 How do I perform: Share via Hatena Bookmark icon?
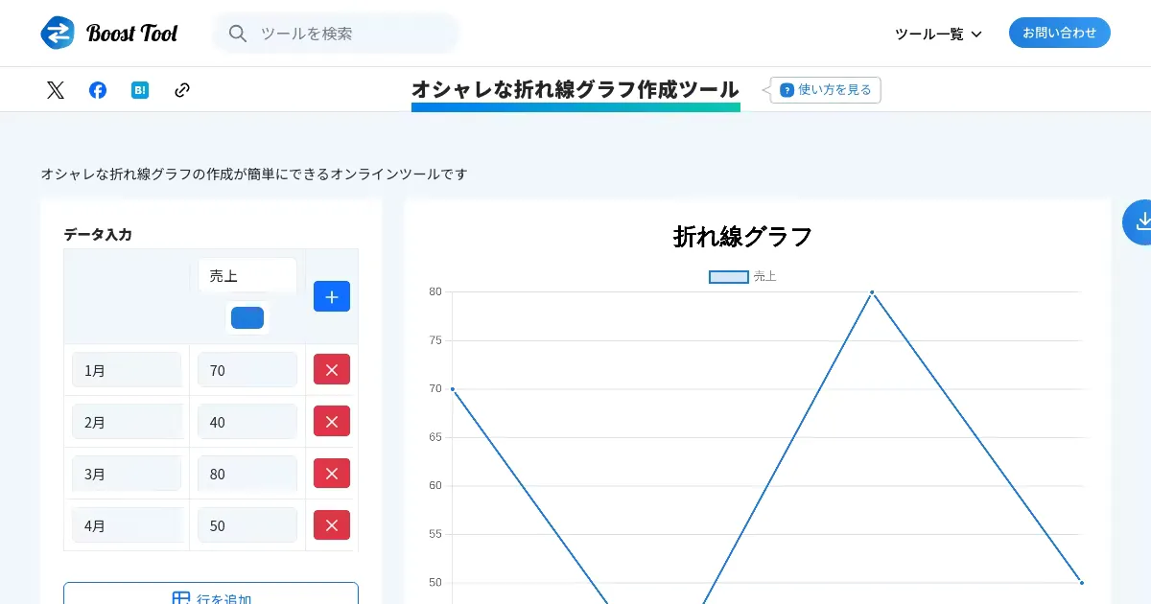click(x=140, y=90)
